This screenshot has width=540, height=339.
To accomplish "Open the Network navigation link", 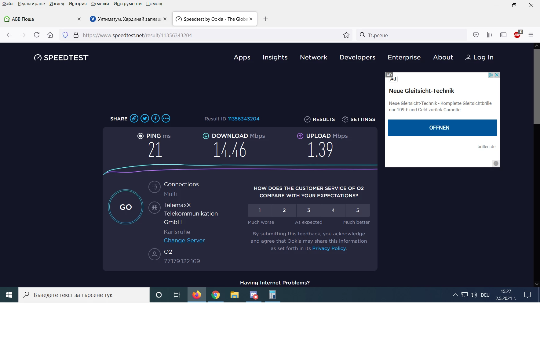I will pos(314,57).
